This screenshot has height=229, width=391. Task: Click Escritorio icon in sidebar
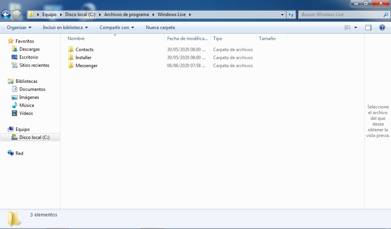15,57
